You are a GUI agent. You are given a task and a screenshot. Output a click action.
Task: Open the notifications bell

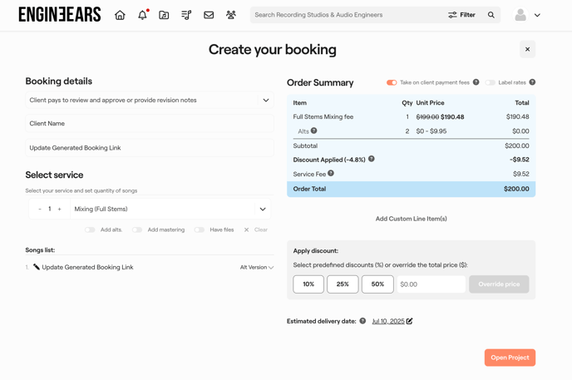click(x=142, y=15)
